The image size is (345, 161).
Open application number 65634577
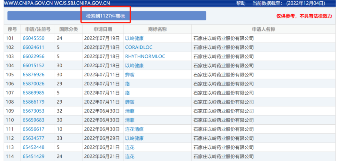pos(34,138)
